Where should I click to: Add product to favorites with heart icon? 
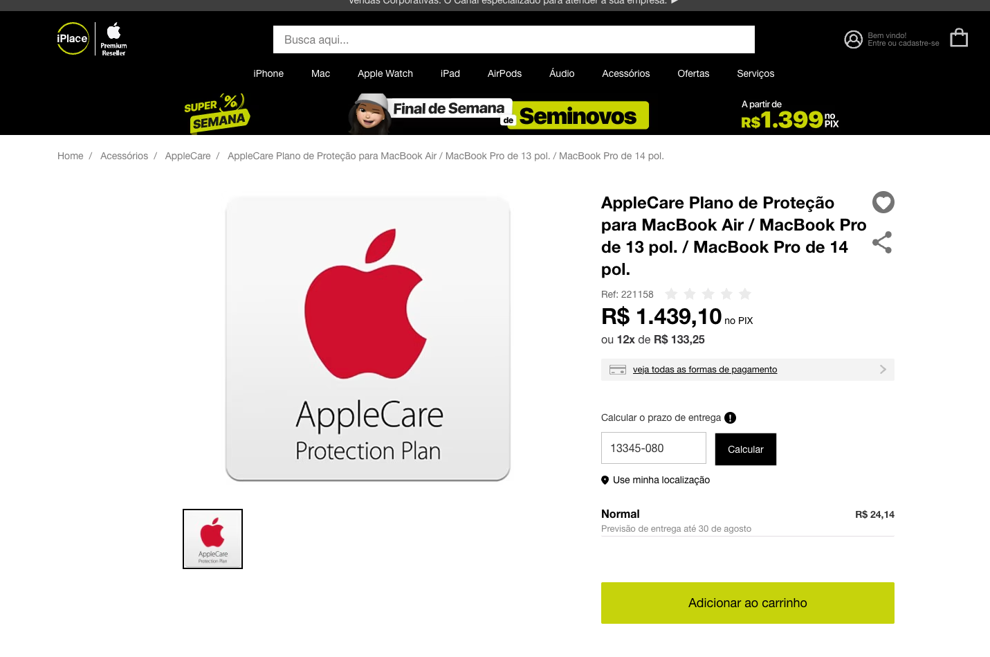[x=883, y=202]
